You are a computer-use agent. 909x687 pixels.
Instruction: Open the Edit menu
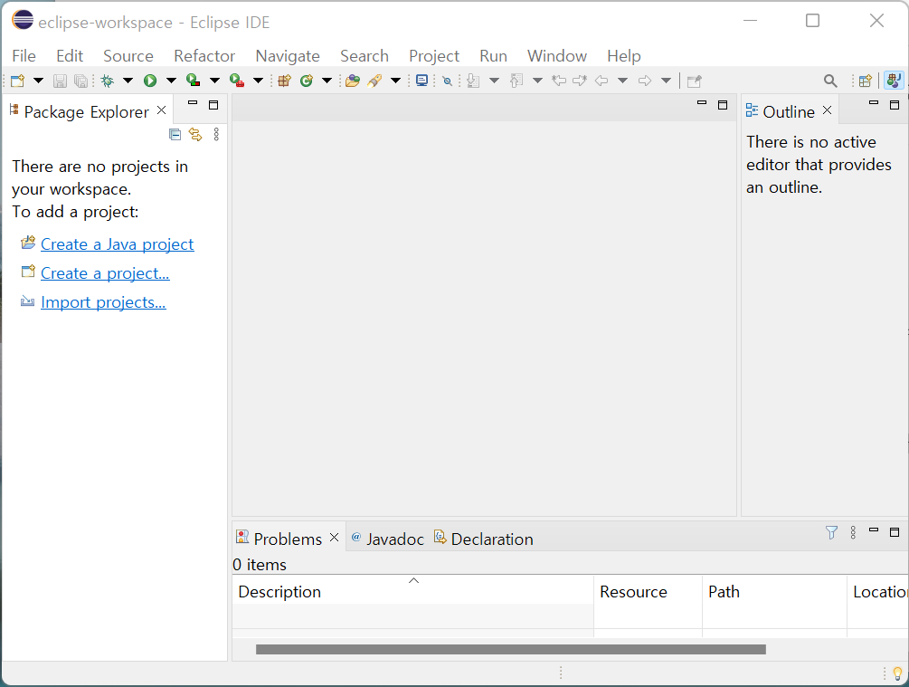(x=70, y=56)
